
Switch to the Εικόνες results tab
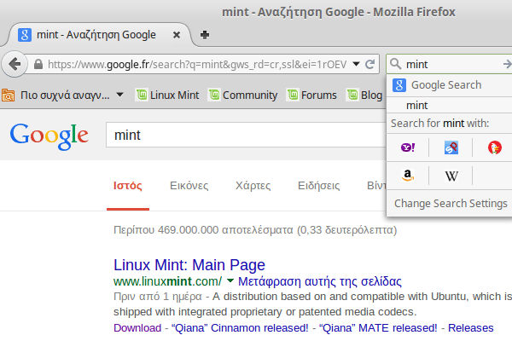(x=189, y=186)
